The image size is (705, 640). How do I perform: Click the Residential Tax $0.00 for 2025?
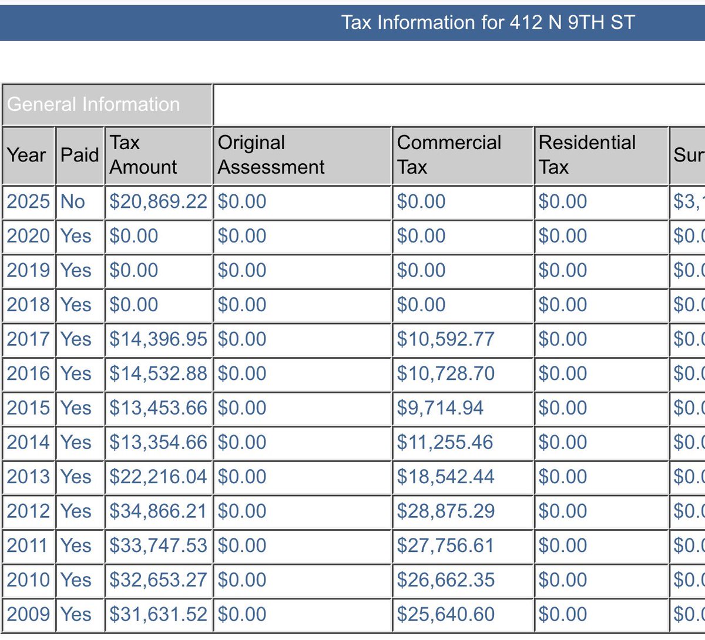(x=563, y=201)
